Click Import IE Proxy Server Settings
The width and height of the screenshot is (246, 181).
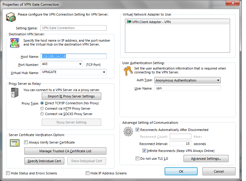pyautogui.click(x=71, y=96)
